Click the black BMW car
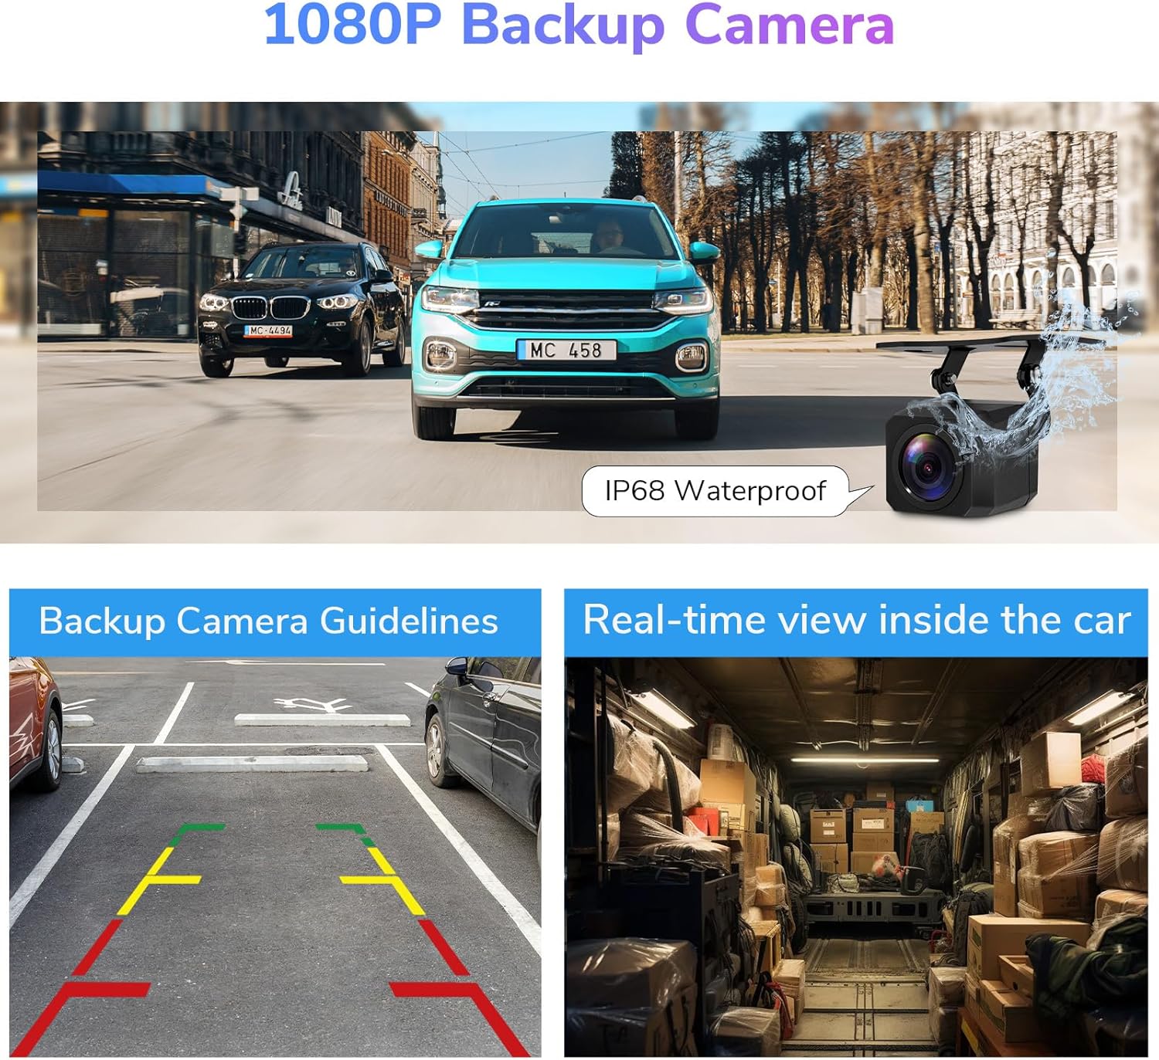This screenshot has height=1060, width=1159. [301, 308]
